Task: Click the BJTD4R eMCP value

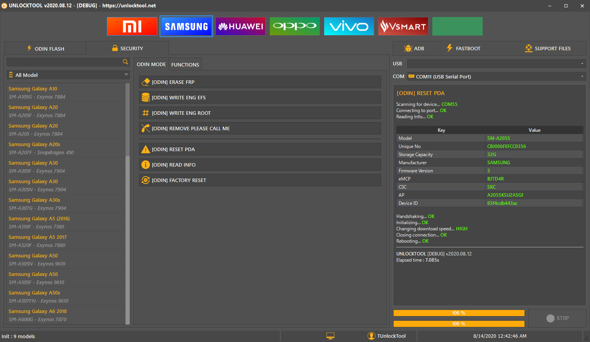Action: (x=495, y=179)
